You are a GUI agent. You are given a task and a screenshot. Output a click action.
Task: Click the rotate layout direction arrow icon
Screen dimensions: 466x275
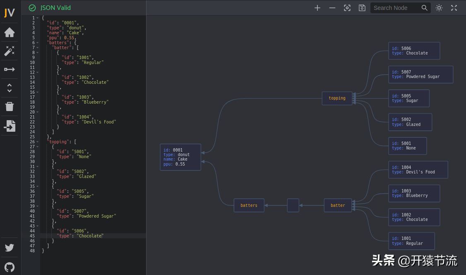coord(10,69)
